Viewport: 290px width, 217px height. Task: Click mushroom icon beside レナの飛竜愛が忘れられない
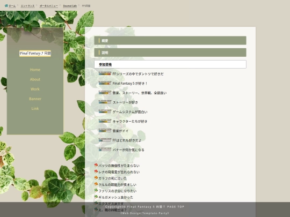click(x=96, y=171)
